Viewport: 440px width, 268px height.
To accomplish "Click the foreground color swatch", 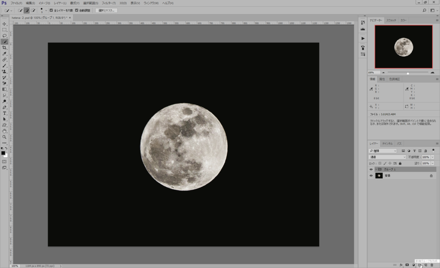I will tap(3, 153).
